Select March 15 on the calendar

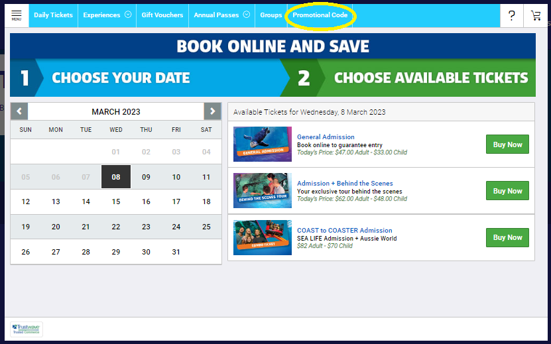(x=116, y=201)
